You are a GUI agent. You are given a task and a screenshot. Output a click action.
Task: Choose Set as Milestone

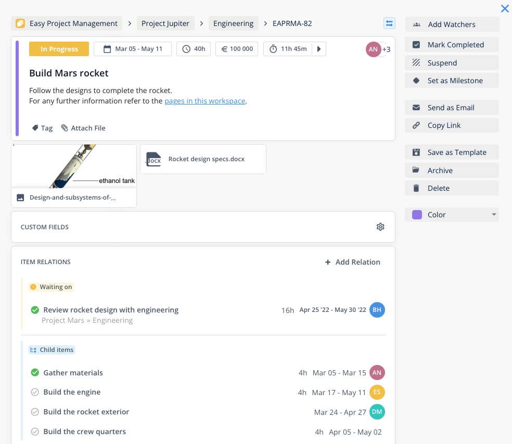click(x=452, y=81)
